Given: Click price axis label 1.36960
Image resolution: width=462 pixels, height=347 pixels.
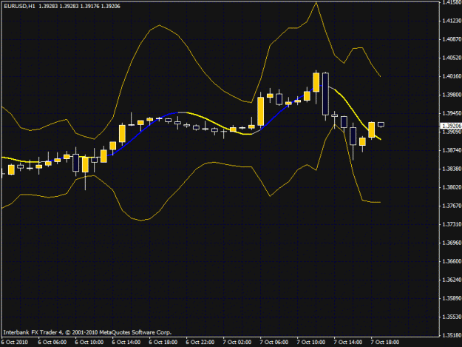Looking at the screenshot, I should coord(452,243).
